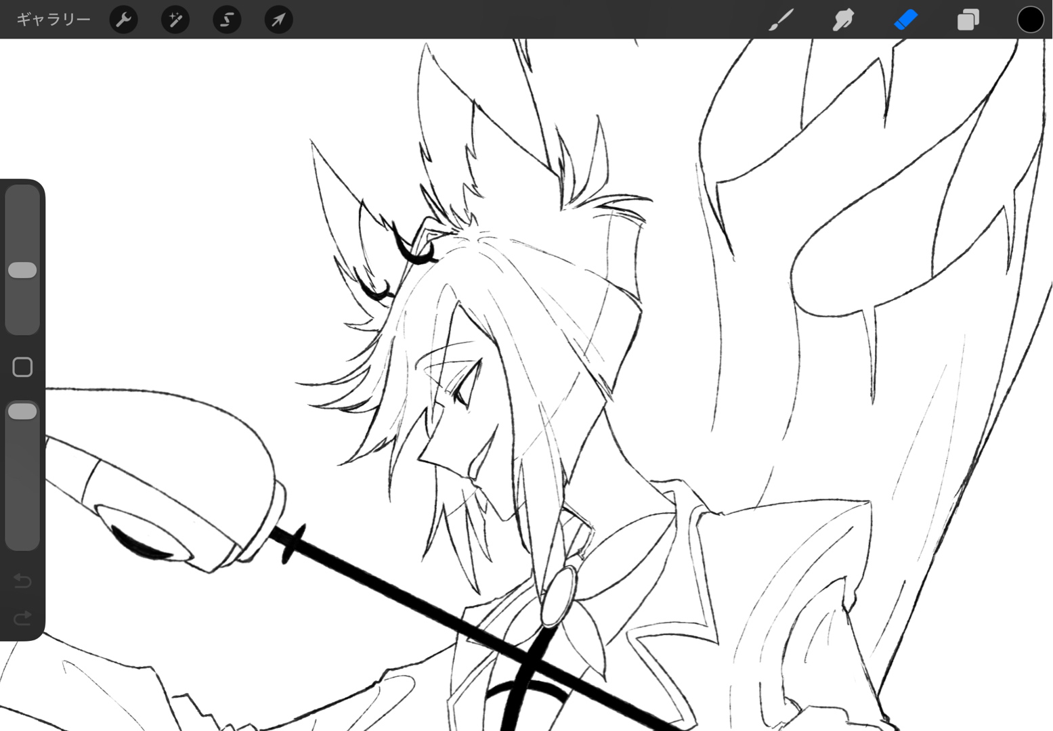Tap the oval brooch on the neck ribbon
The image size is (1053, 731).
(x=559, y=596)
